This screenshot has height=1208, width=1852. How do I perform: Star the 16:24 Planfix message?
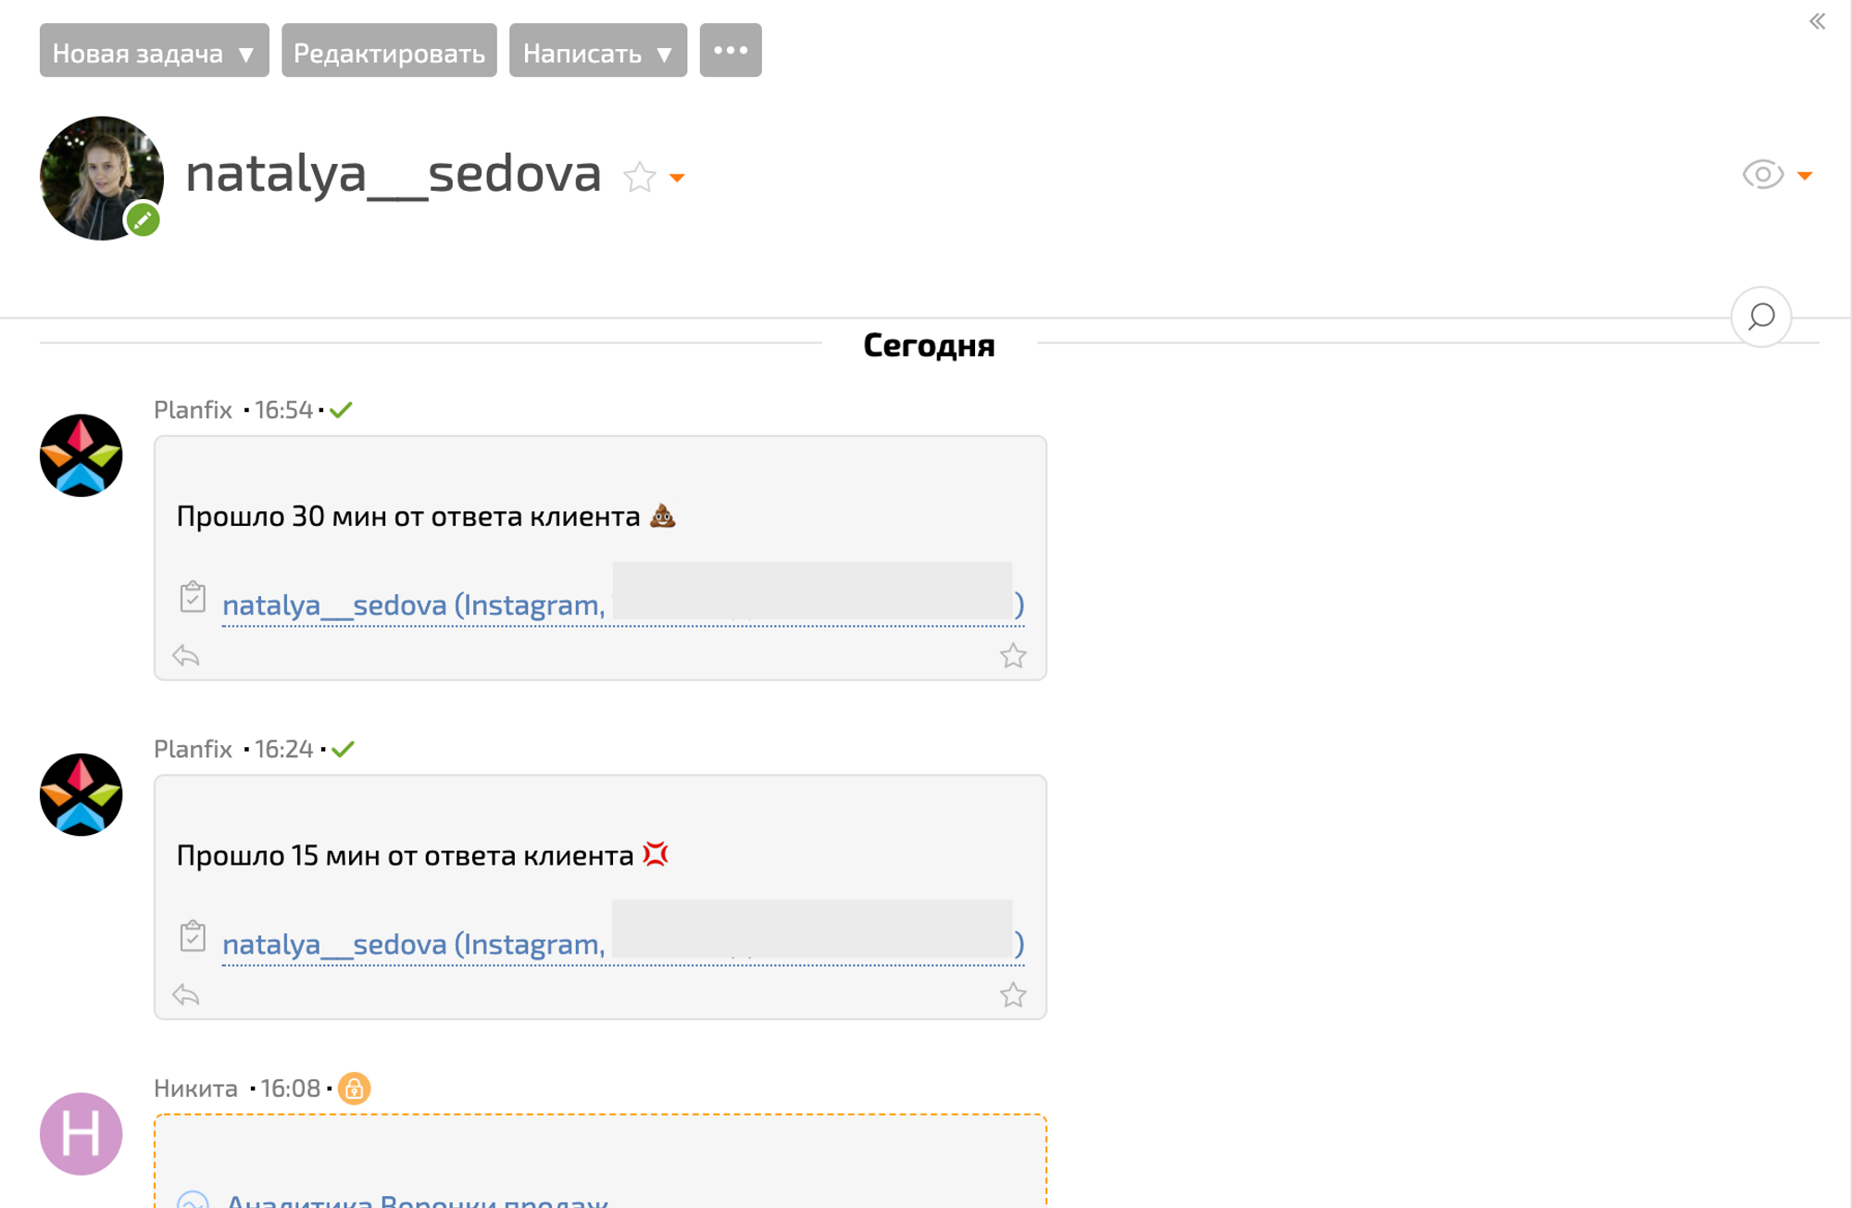point(1013,995)
